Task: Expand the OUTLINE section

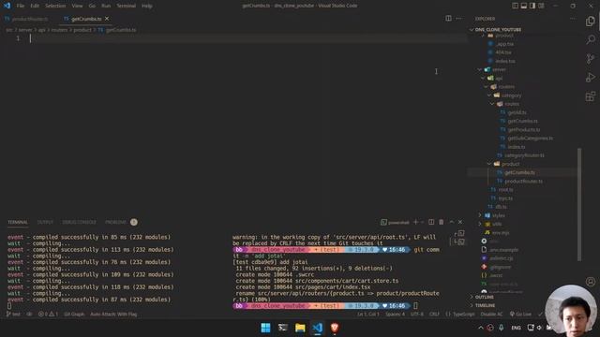Action: click(x=484, y=297)
